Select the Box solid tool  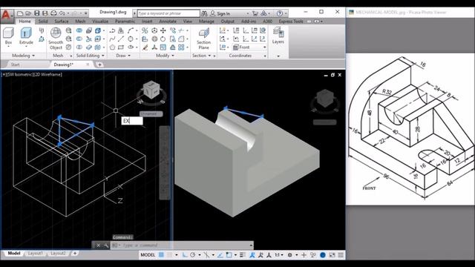(8, 36)
